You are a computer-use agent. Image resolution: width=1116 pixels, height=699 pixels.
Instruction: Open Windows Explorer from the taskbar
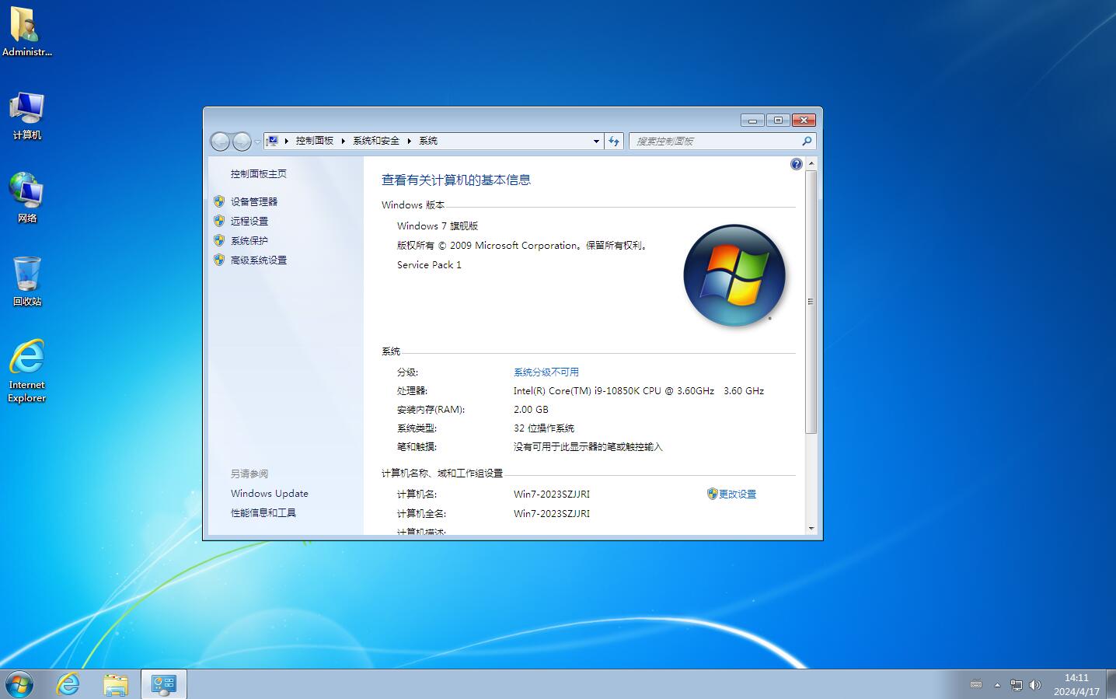(116, 684)
